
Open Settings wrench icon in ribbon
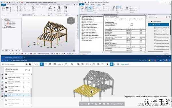click(50, 8)
